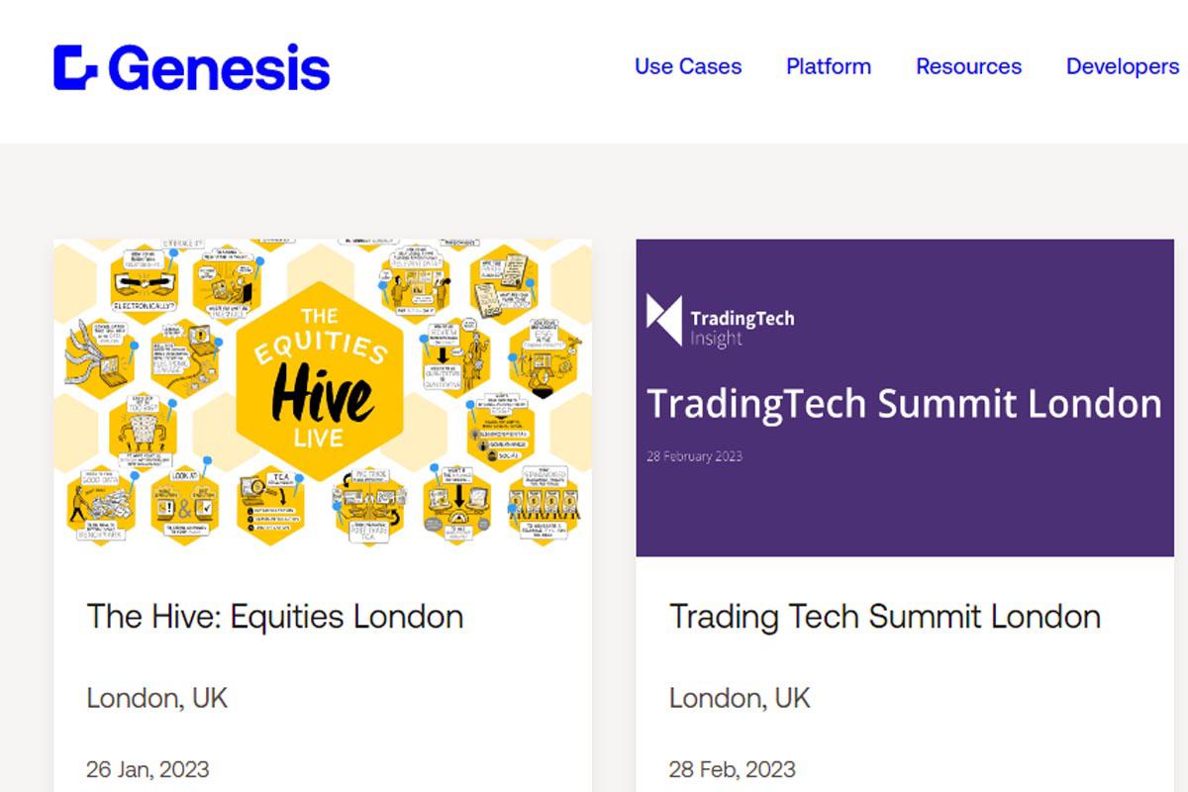This screenshot has height=792, width=1188.
Task: Open 'Trading Tech Summit London' event title
Action: [885, 617]
